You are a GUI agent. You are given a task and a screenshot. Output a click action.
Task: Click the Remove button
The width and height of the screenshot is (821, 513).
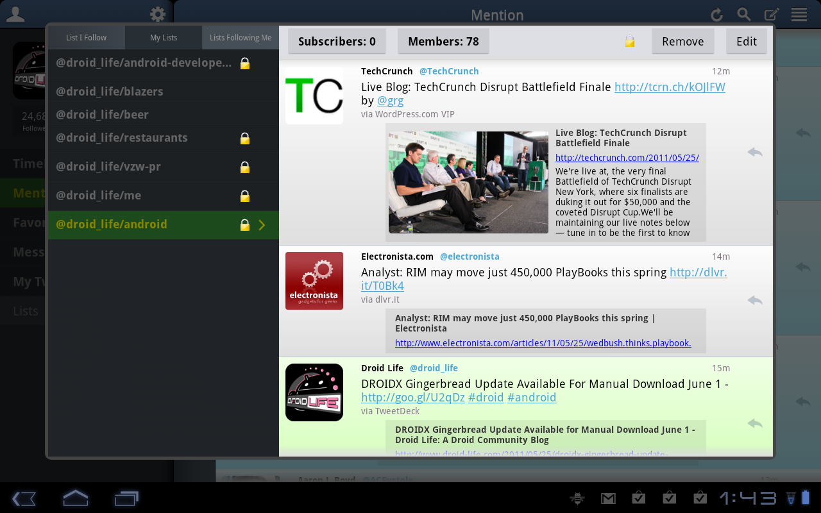682,42
